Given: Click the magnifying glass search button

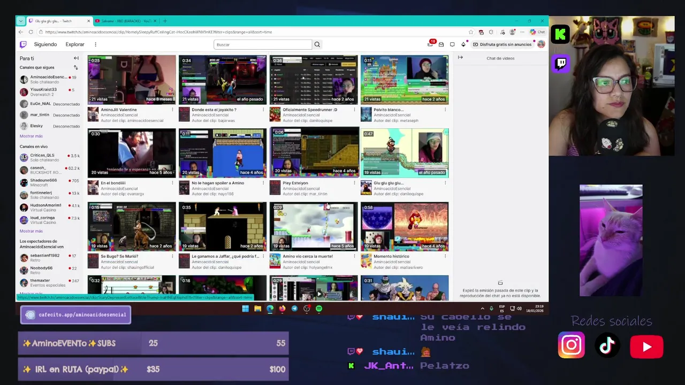Looking at the screenshot, I should point(317,44).
